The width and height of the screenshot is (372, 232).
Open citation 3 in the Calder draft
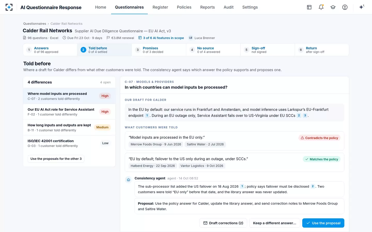point(305,115)
